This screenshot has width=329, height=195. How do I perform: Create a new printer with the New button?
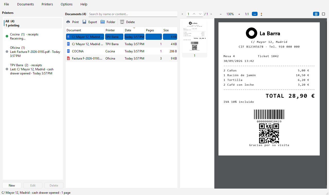pos(12,185)
